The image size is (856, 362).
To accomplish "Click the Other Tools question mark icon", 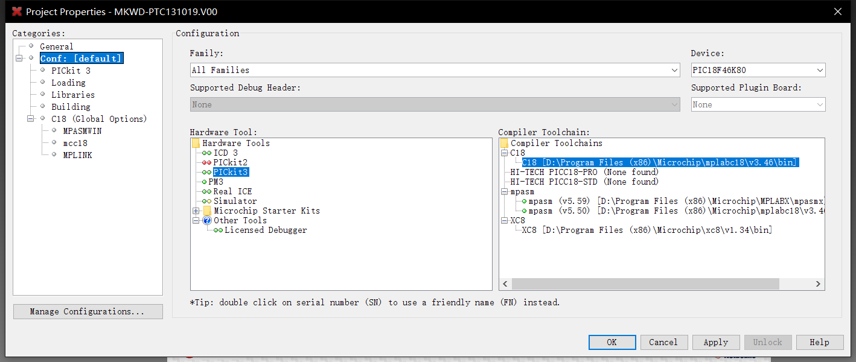I will click(x=207, y=220).
